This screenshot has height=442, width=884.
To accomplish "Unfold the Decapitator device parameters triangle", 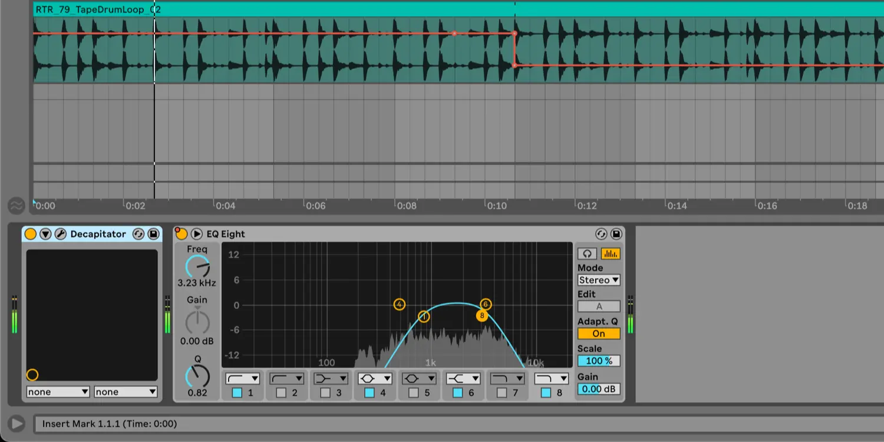I will click(45, 235).
